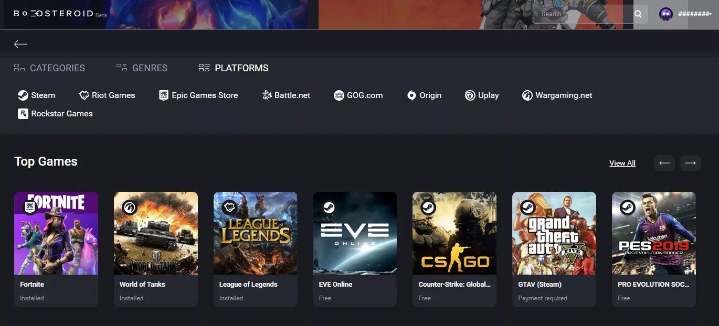Filter by Wargaming.net label
Screen dimensions: 719x326
(x=564, y=95)
